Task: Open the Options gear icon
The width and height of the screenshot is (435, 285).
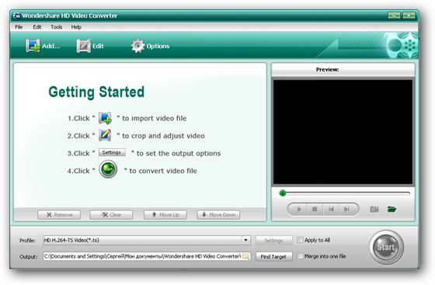Action: tap(138, 46)
